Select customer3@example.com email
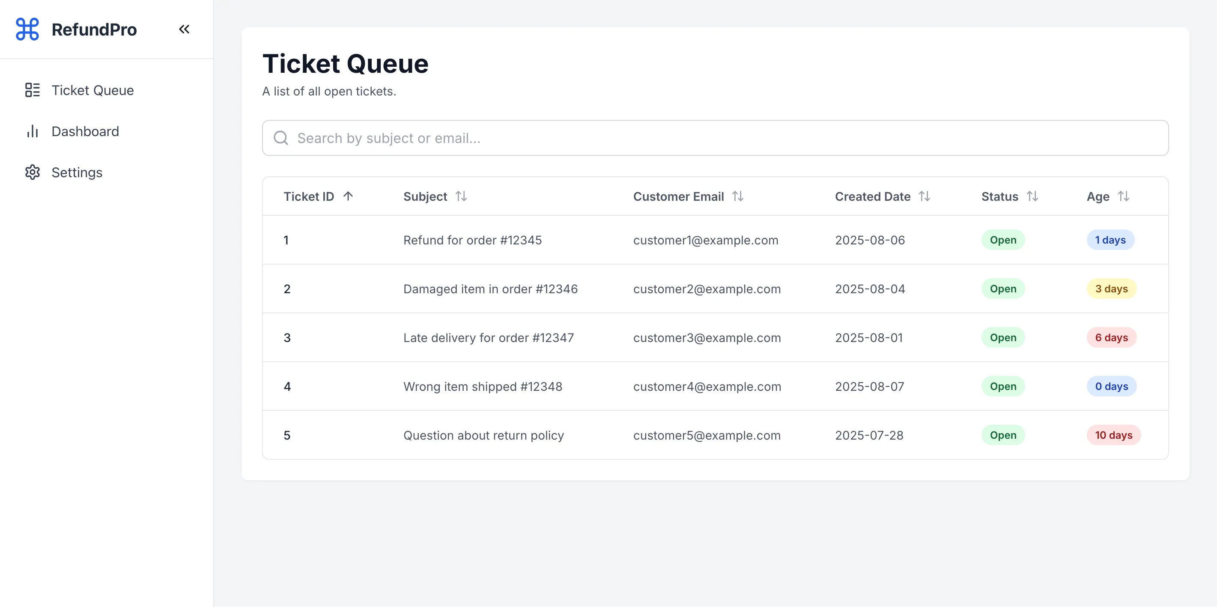The width and height of the screenshot is (1217, 607). (707, 338)
